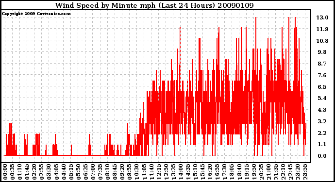Click the 14:35 x-axis tick label

188,172
